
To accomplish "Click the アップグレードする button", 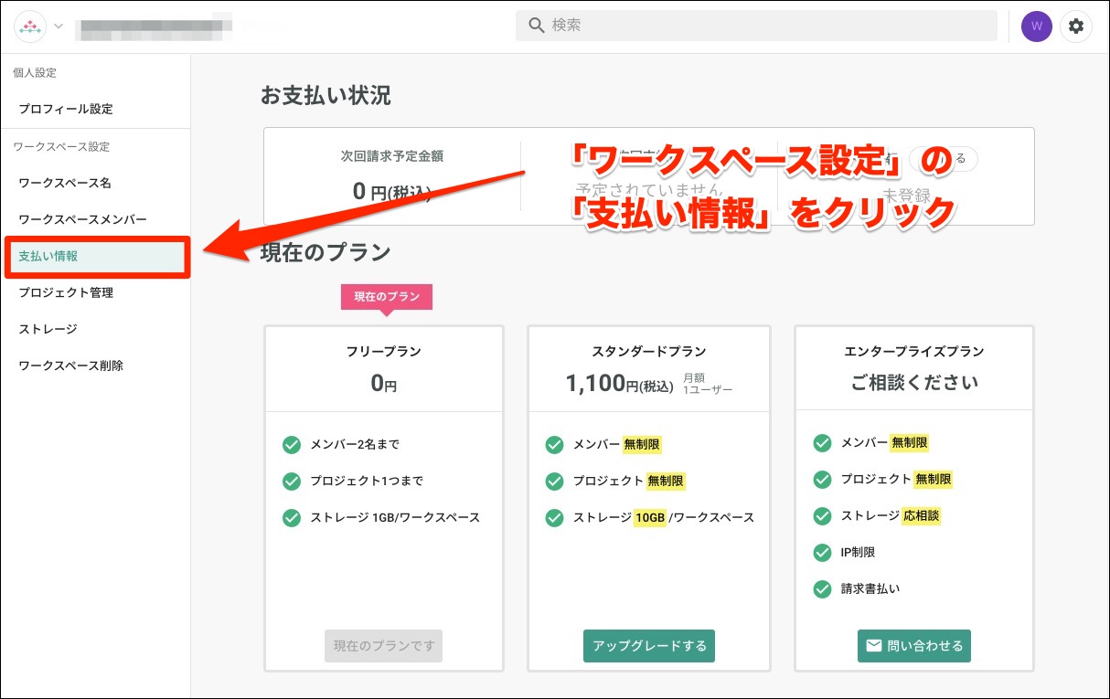I will (649, 646).
